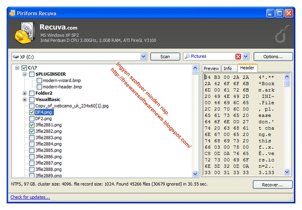Click the XP (C:) drive icon
Screen dimensions: 302x210
(x=16, y=57)
